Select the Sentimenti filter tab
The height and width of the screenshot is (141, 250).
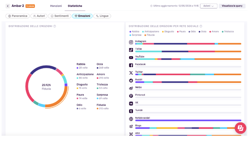(x=60, y=16)
